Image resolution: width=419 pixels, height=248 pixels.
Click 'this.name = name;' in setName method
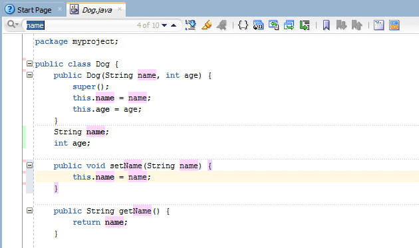coord(112,177)
